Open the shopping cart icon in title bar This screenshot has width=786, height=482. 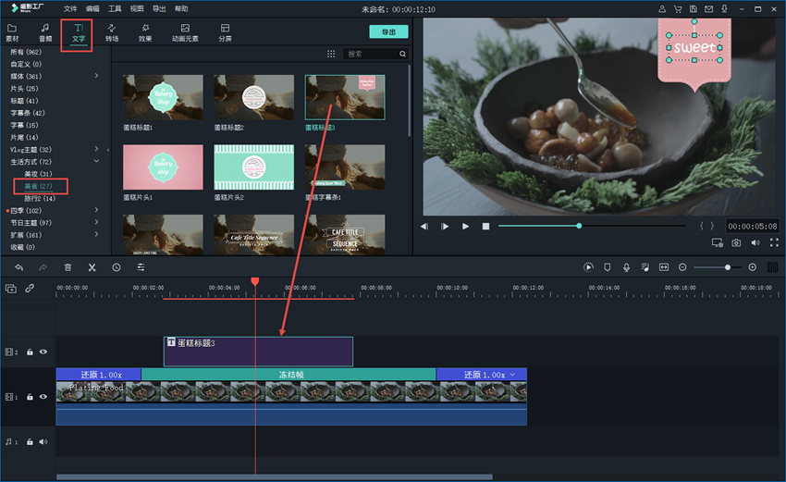point(678,8)
